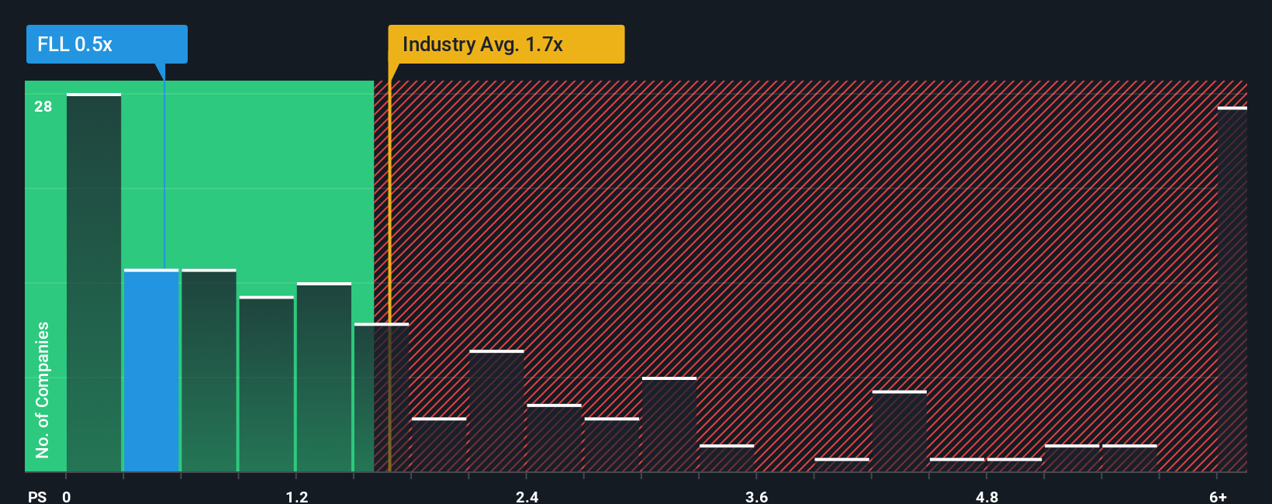Click the x-axis label 1.2

(x=297, y=496)
